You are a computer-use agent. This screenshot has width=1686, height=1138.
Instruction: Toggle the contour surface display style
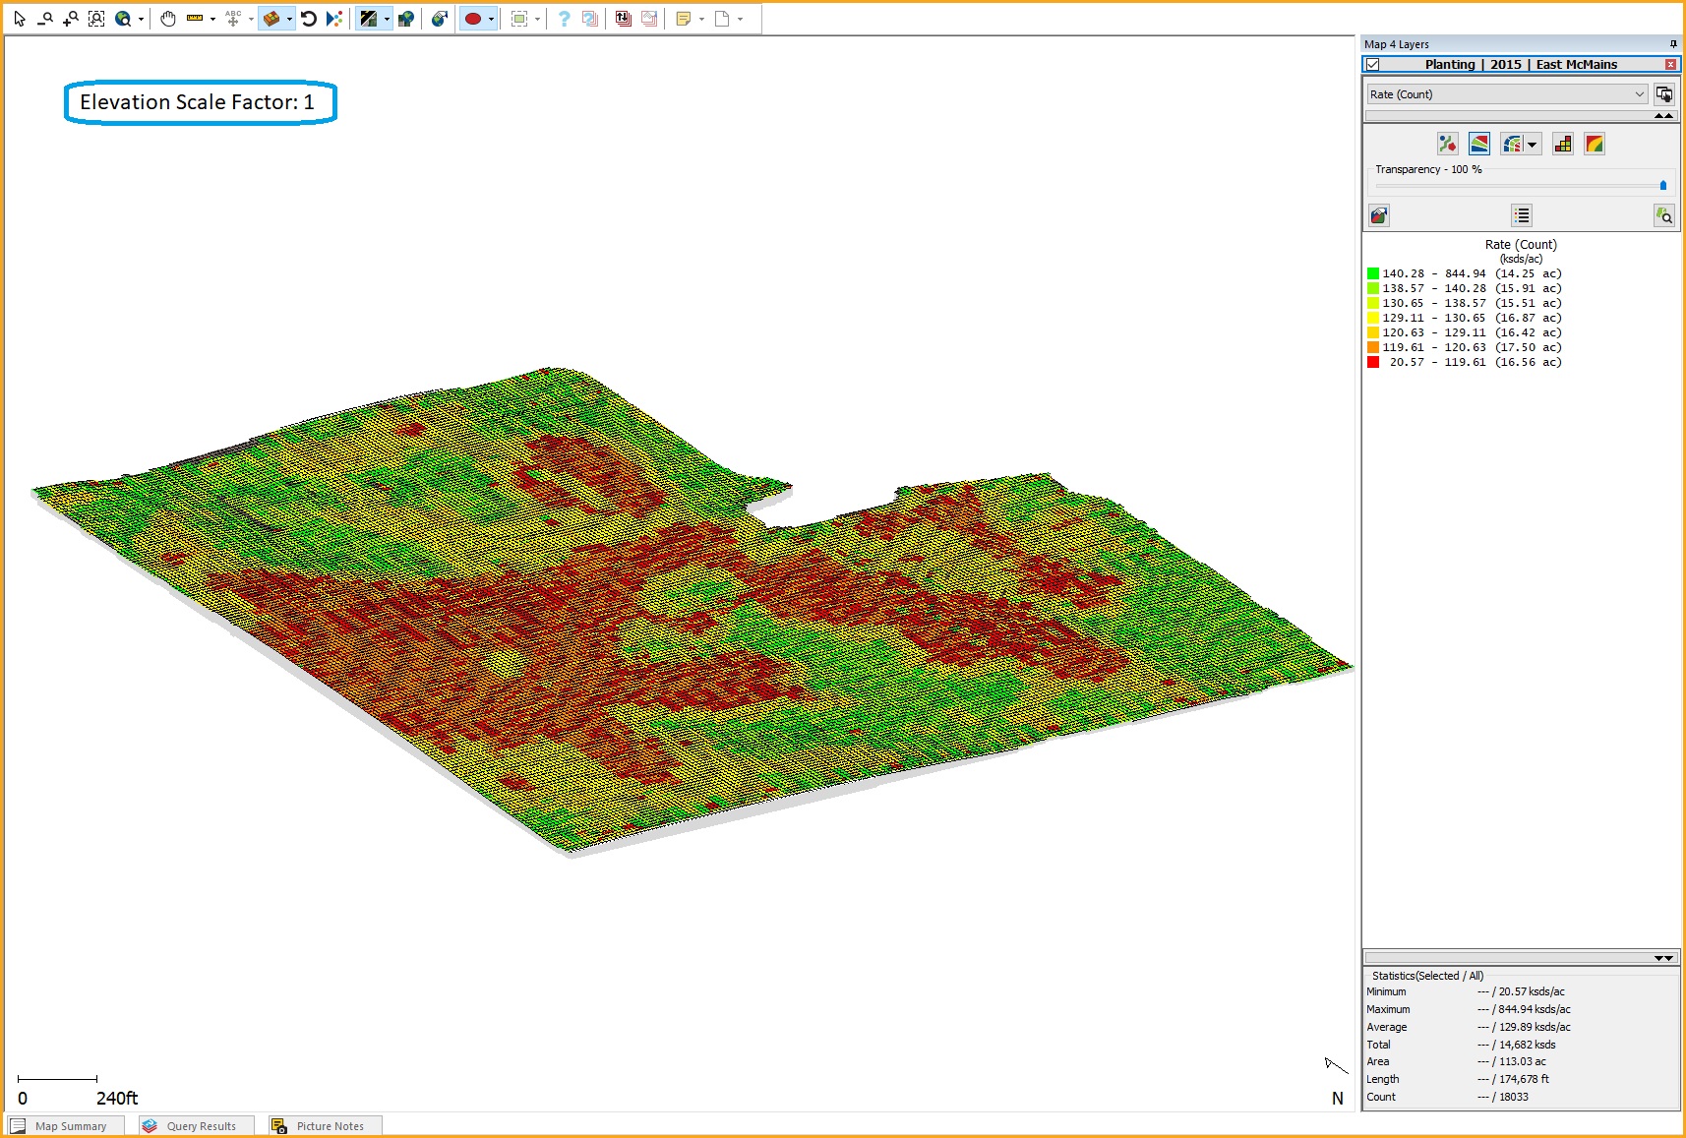point(1479,145)
